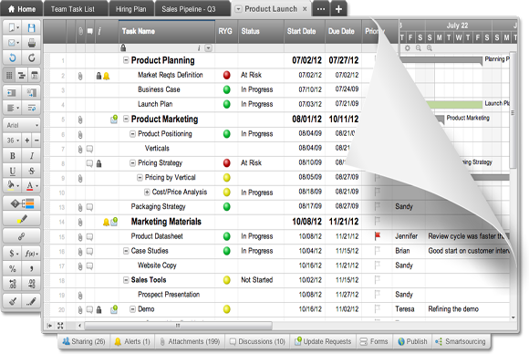The image size is (529, 354).
Task: Apply Italic formatting button
Action: point(31,156)
